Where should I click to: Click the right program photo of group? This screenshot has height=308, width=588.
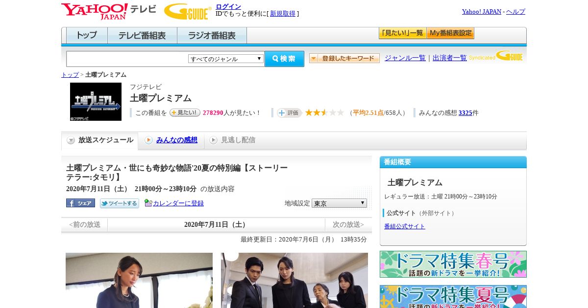[x=294, y=280]
